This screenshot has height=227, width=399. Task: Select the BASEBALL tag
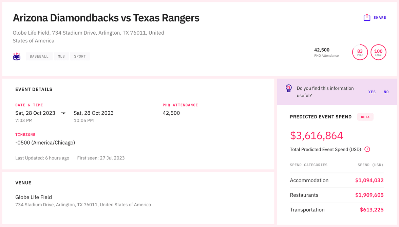click(x=39, y=56)
